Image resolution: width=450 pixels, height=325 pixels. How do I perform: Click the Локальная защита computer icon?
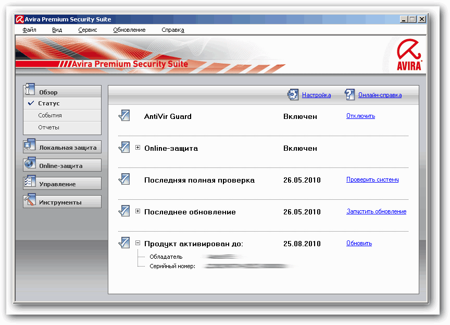pos(30,145)
